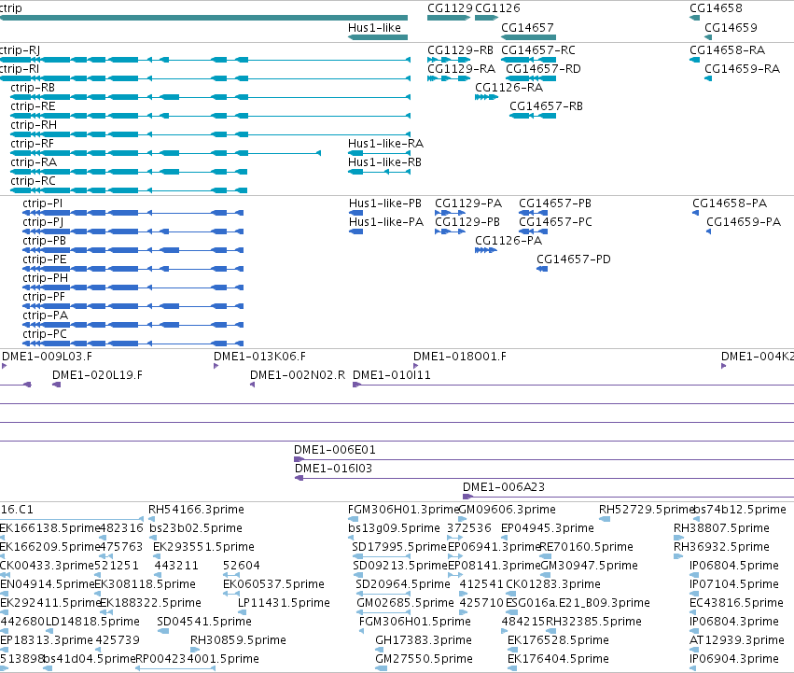This screenshot has width=794, height=673.
Task: Select the ctrip-RB transcript
Action: tap(210, 97)
